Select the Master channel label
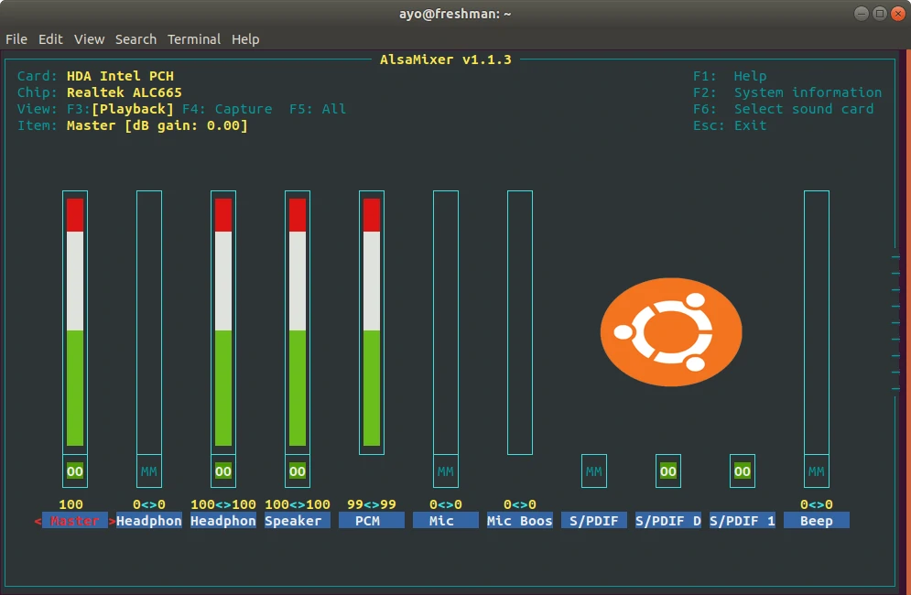The height and width of the screenshot is (595, 911). (x=75, y=521)
